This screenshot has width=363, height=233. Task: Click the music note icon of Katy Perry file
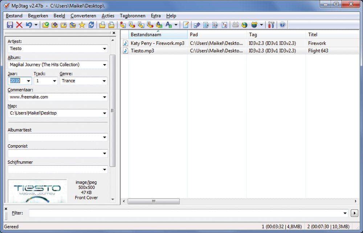tap(125, 43)
